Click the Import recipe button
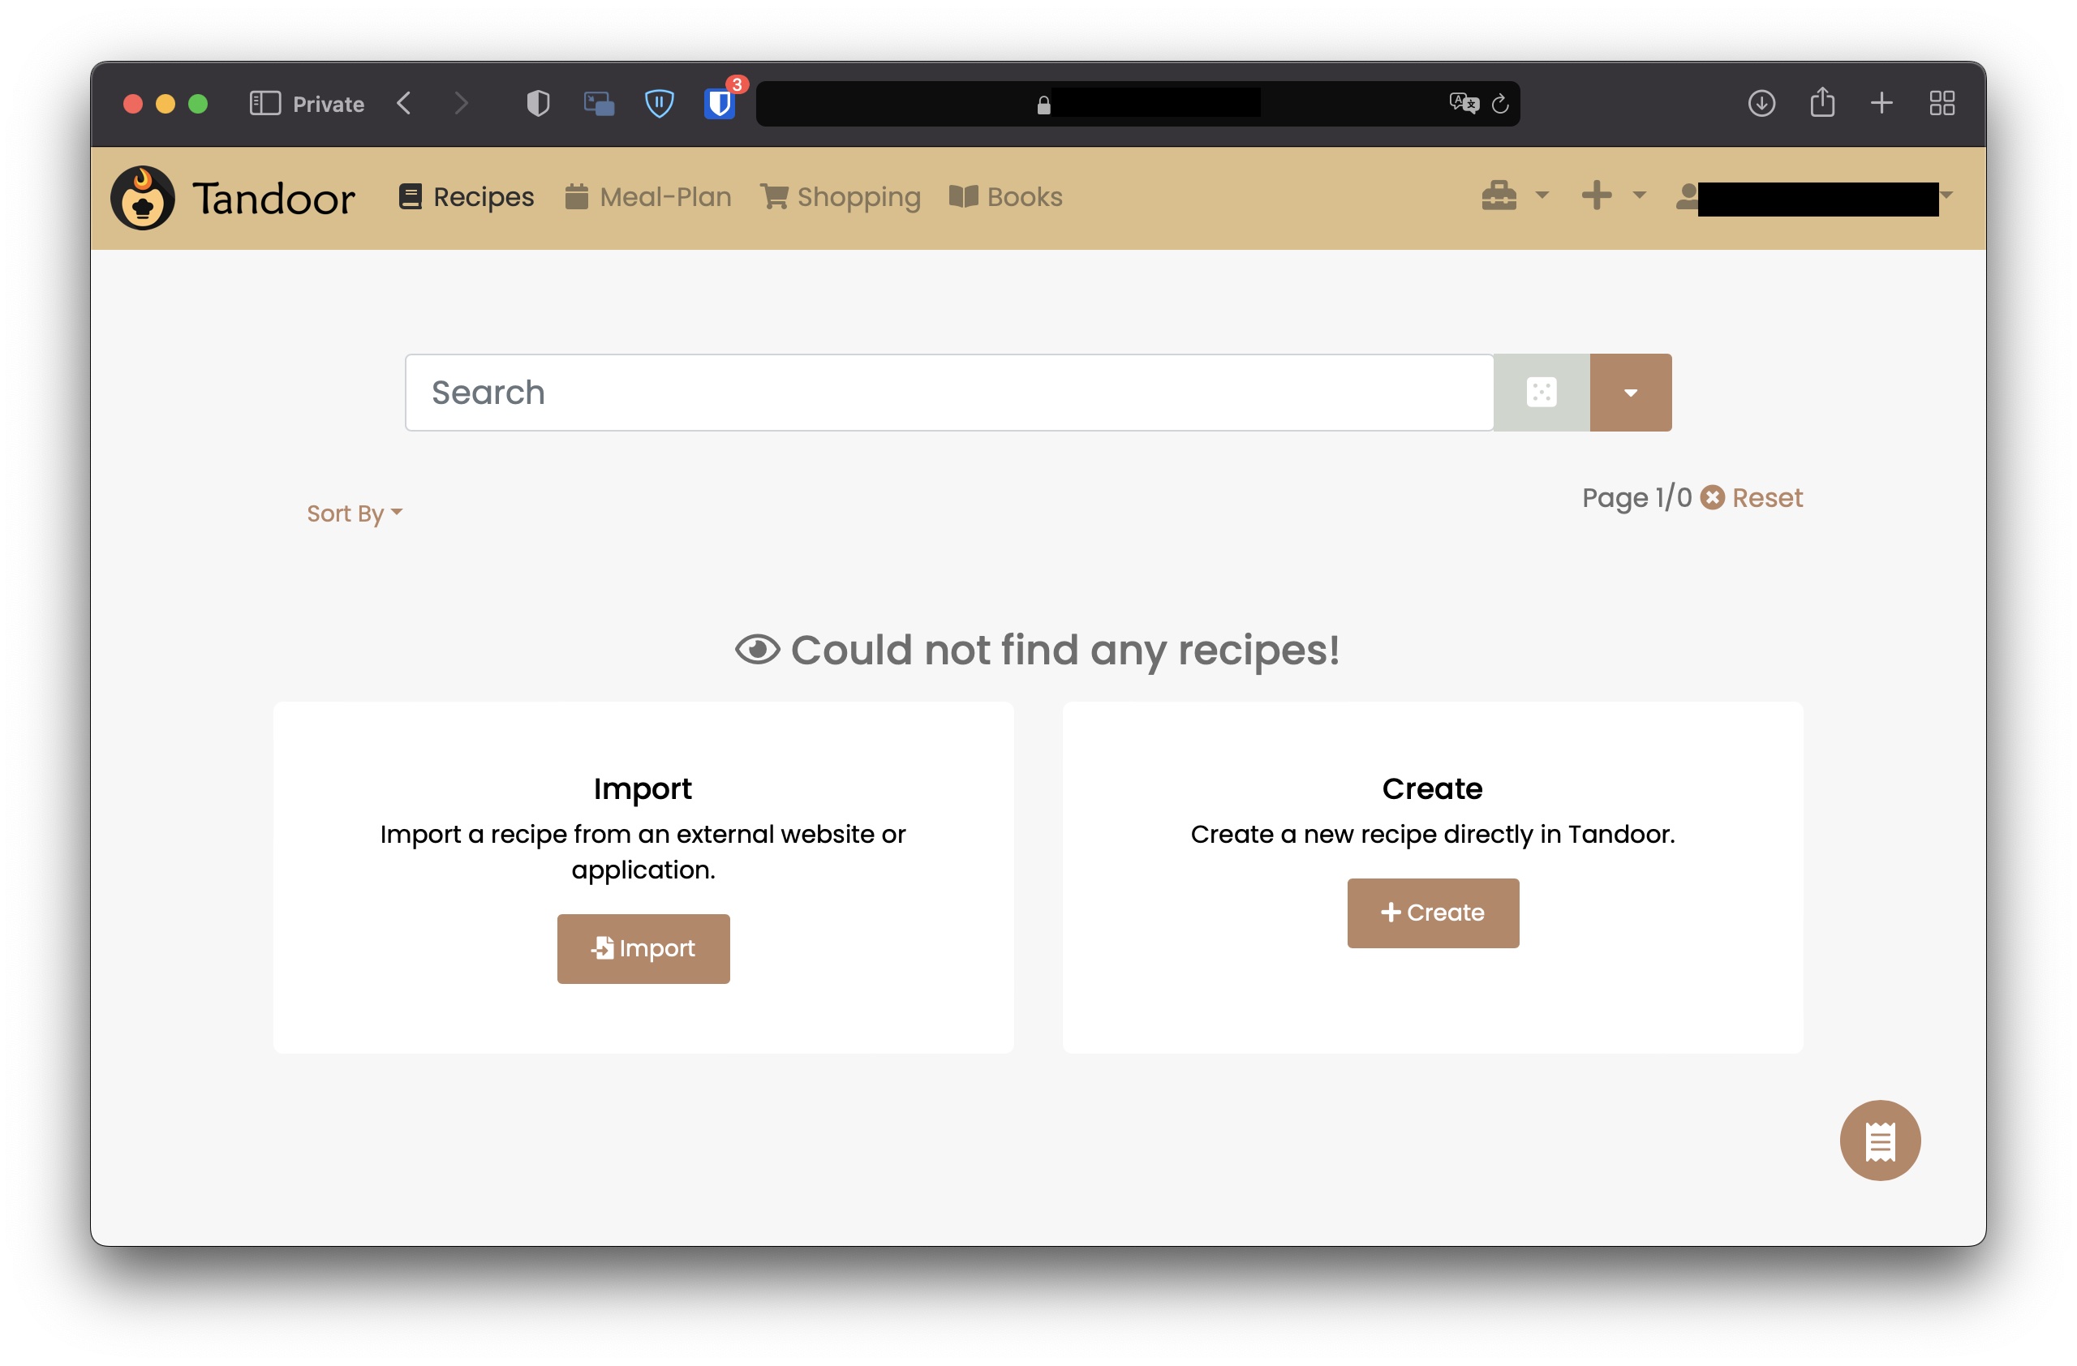Image resolution: width=2077 pixels, height=1366 pixels. click(x=642, y=948)
